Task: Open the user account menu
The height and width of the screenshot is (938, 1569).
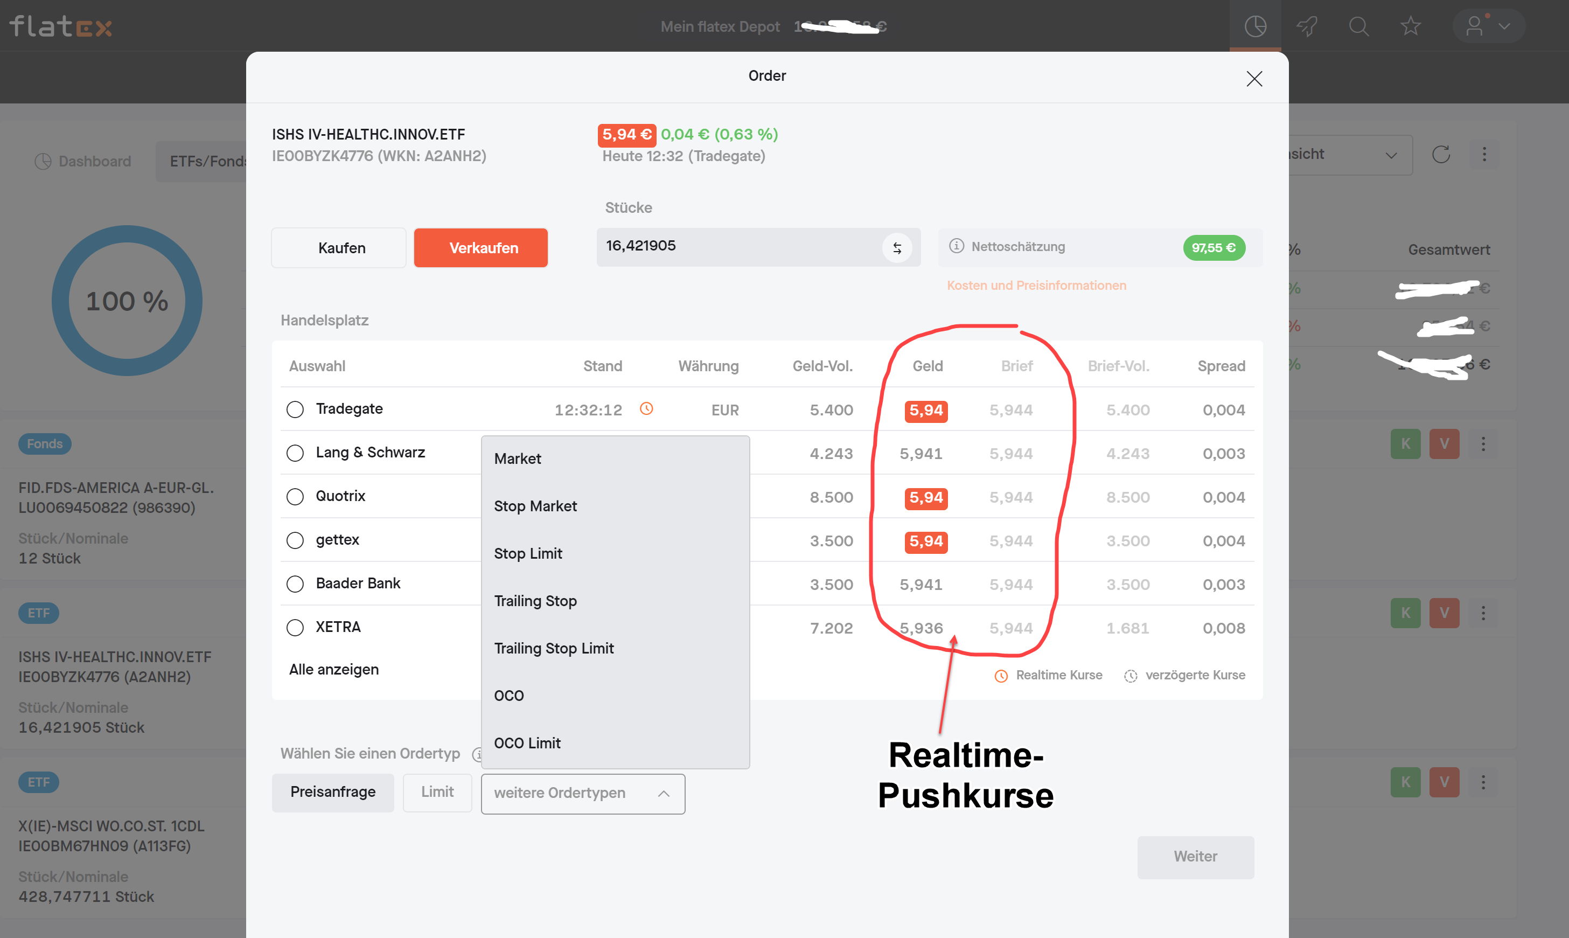Action: pyautogui.click(x=1489, y=26)
